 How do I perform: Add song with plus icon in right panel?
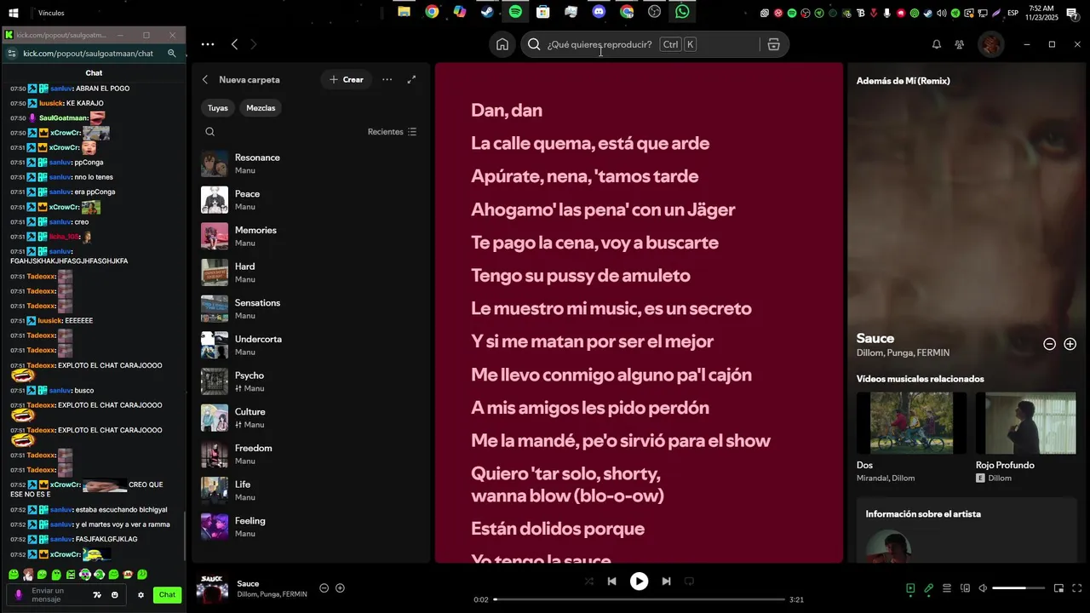pyautogui.click(x=1070, y=344)
